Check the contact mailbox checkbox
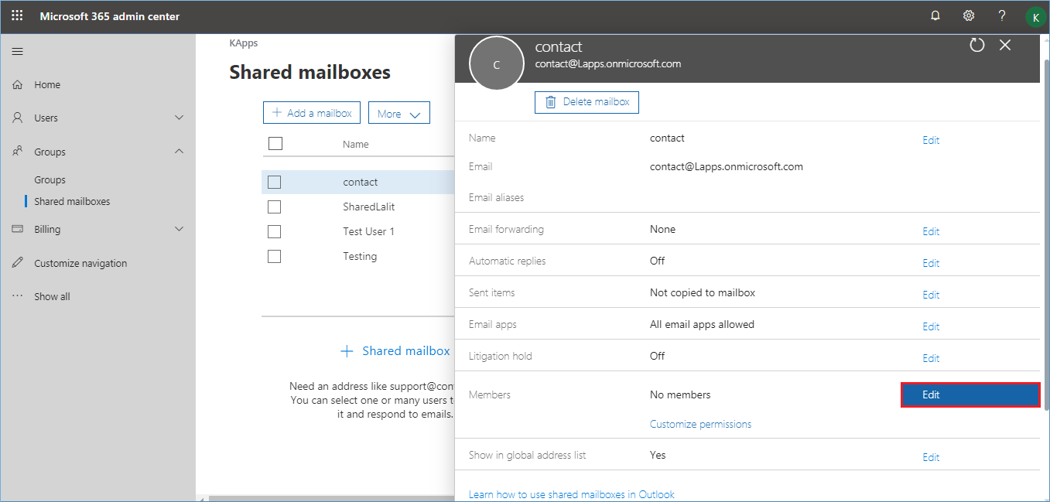This screenshot has height=502, width=1050. [x=274, y=183]
